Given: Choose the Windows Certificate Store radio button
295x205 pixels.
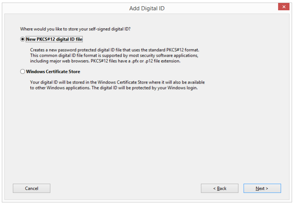Looking at the screenshot, I should (23, 72).
